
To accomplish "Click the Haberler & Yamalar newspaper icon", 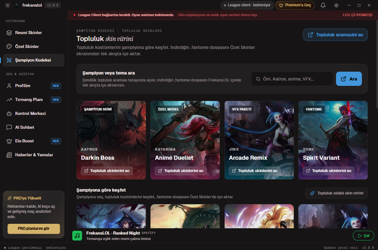I will (x=9, y=155).
